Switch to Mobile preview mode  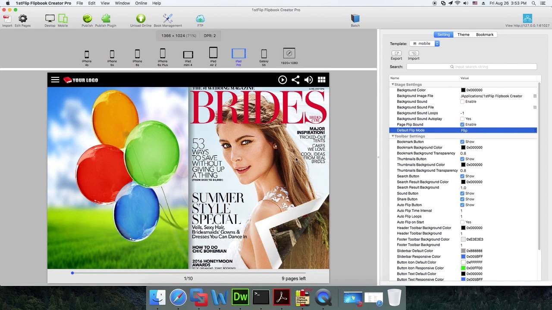click(63, 19)
